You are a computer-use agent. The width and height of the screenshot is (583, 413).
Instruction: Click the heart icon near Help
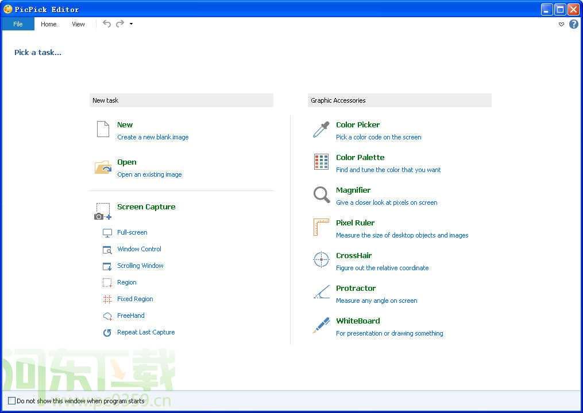click(561, 25)
